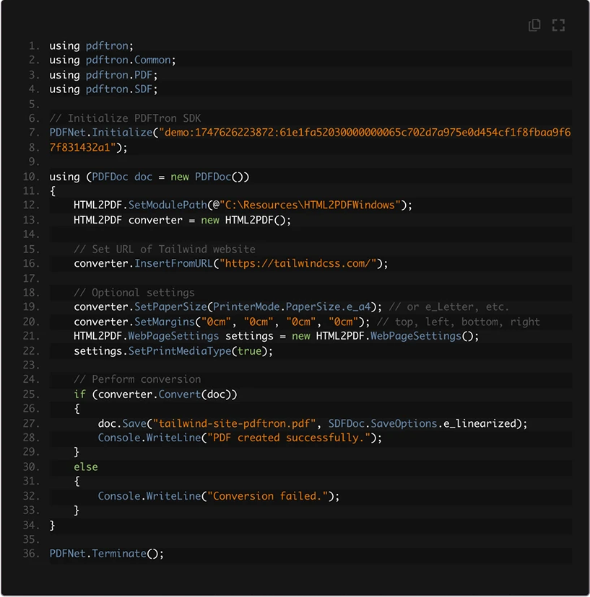The image size is (590, 597).
Task: Click the SetMargins method call
Action: pos(165,322)
